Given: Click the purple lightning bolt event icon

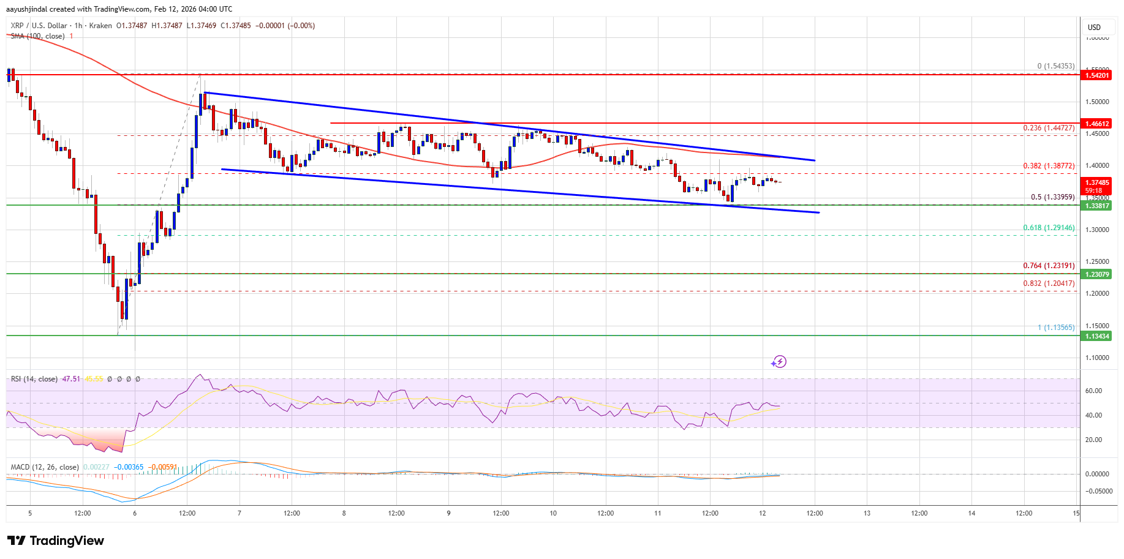Looking at the screenshot, I should point(778,362).
